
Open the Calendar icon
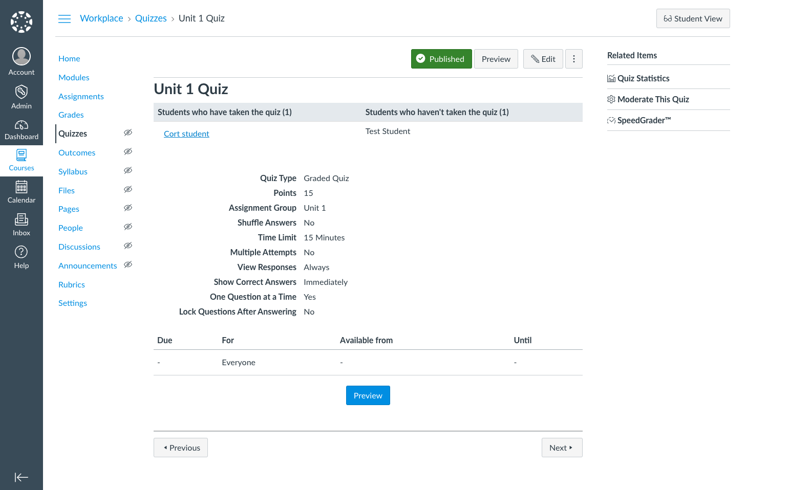pos(22,187)
